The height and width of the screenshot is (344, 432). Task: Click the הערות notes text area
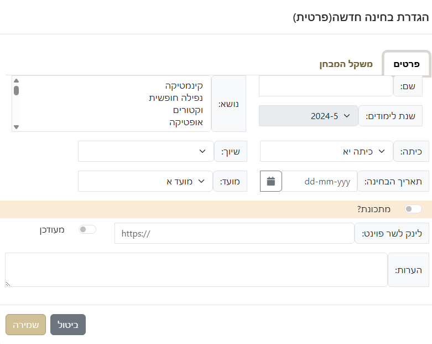[x=196, y=270]
